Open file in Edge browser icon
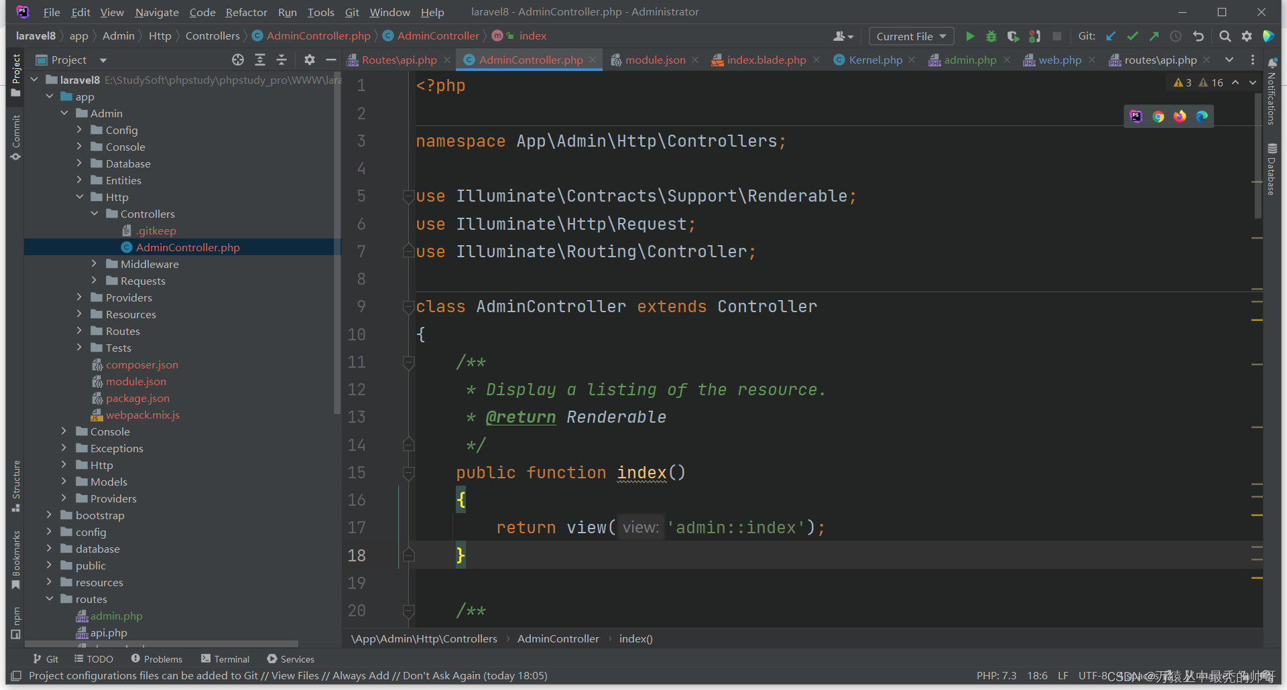The width and height of the screenshot is (1287, 690). tap(1202, 116)
